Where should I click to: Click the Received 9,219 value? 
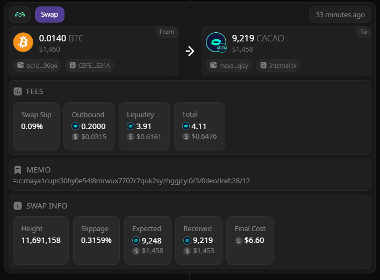tap(203, 240)
